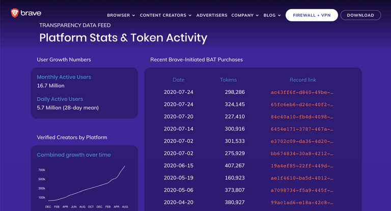Image resolution: width=391 pixels, height=211 pixels.
Task: Click the Record link column header
Action: (x=303, y=80)
